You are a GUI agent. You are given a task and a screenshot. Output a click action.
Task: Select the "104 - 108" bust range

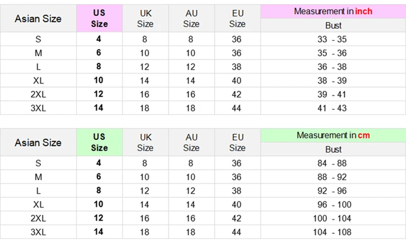(333, 232)
